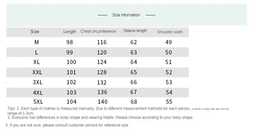Click the Length column header

(x=70, y=31)
